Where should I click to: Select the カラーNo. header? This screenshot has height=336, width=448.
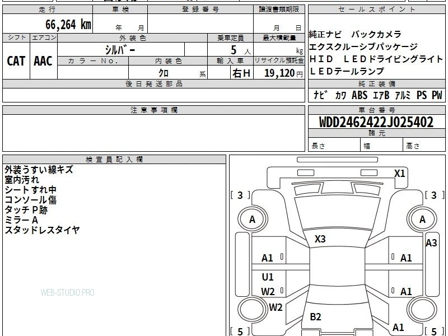pyautogui.click(x=93, y=61)
